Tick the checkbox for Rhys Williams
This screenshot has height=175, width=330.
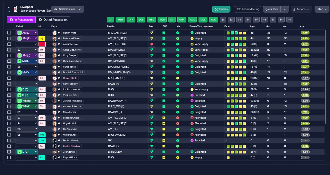click(9, 158)
